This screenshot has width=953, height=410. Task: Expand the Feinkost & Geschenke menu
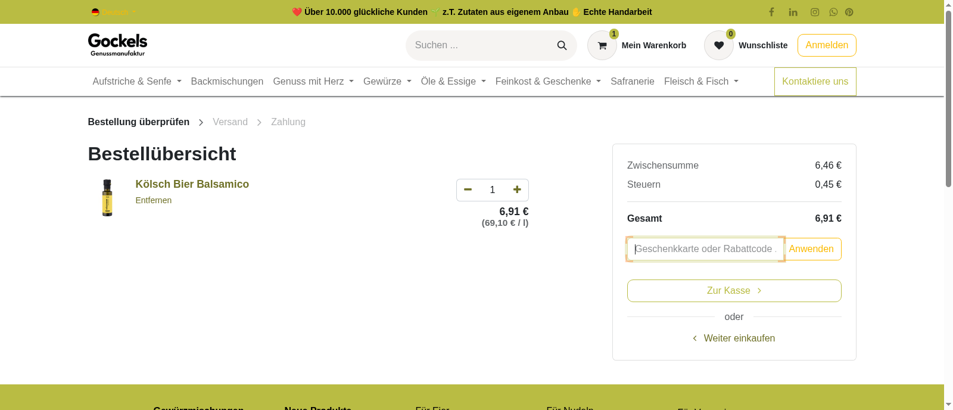(x=548, y=82)
